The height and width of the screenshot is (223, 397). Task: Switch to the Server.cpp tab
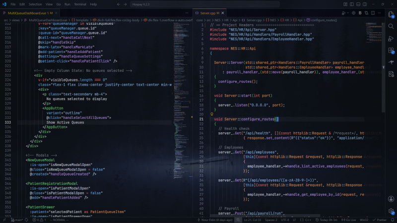pyautogui.click(x=209, y=13)
